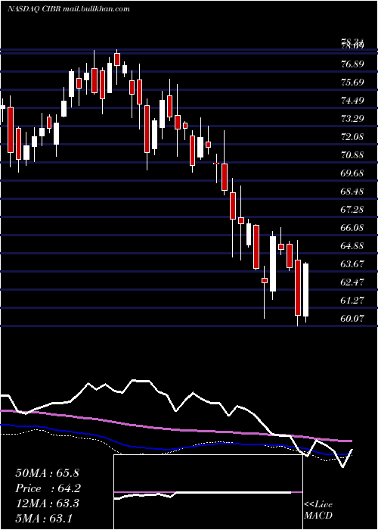Click the 70.88 price axis label
This screenshot has height=530, width=378.
tap(352, 155)
